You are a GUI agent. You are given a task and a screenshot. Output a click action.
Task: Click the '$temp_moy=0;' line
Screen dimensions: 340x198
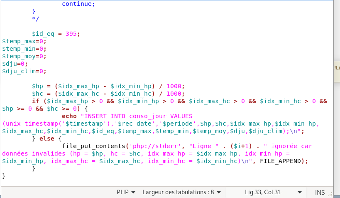click(x=24, y=56)
